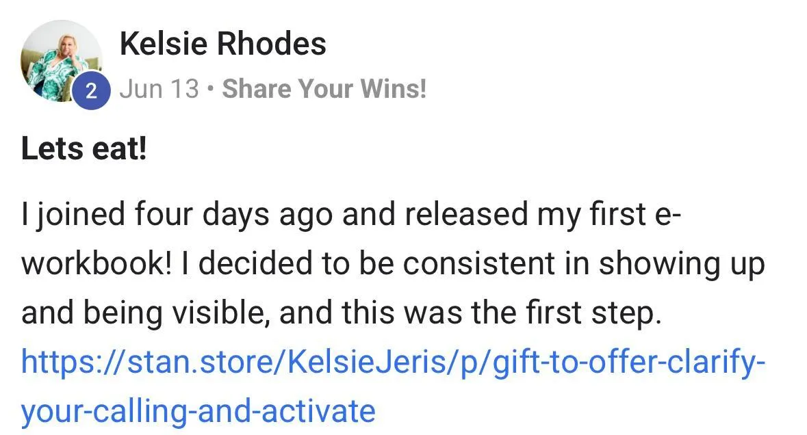Click the post body paragraph text
Image resolution: width=807 pixels, height=435 pixels.
(x=393, y=263)
